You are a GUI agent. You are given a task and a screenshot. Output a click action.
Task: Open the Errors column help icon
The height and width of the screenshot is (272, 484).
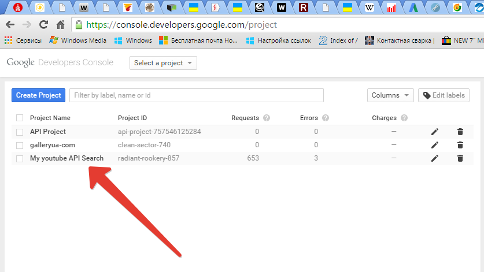click(326, 118)
